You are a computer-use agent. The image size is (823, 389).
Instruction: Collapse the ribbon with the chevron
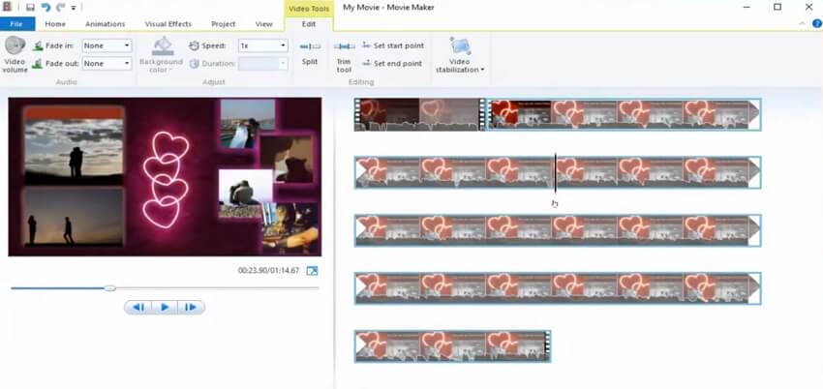coord(802,23)
